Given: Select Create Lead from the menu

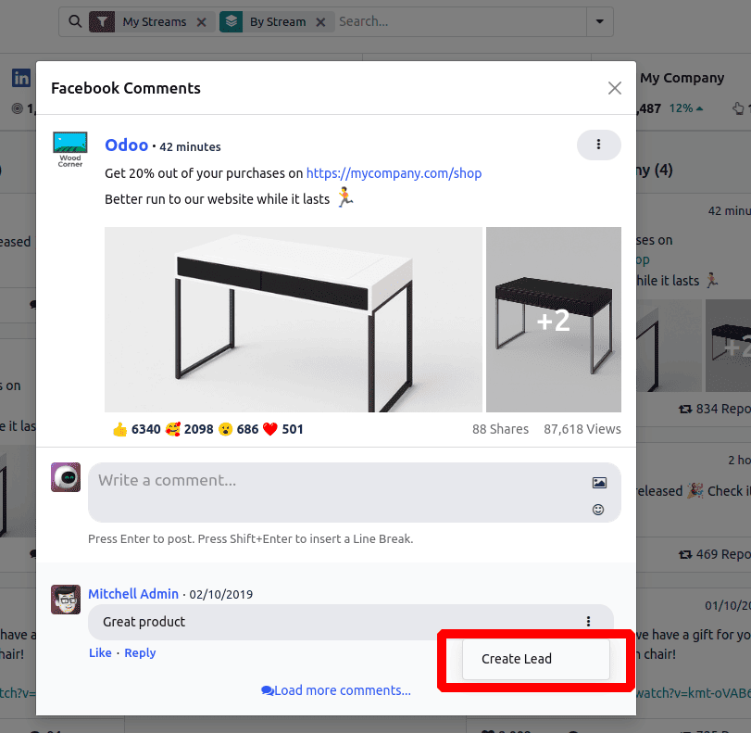Looking at the screenshot, I should [536, 659].
